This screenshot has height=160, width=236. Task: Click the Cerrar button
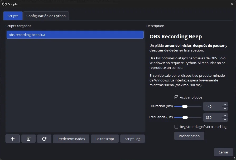(x=223, y=152)
